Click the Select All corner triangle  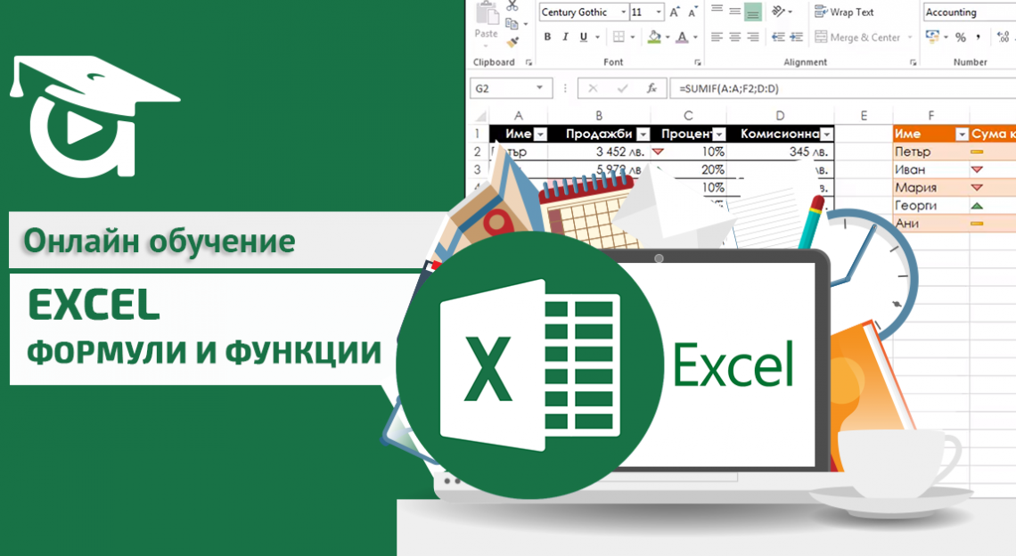click(480, 116)
